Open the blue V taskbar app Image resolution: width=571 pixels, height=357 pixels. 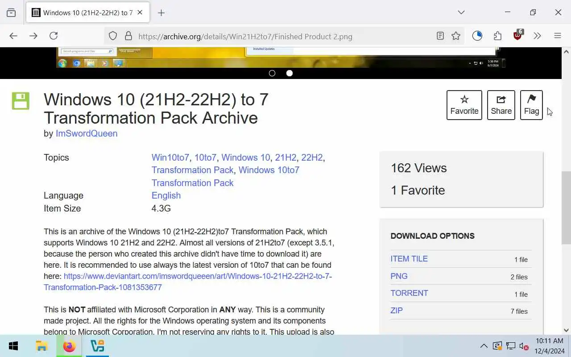point(97,346)
